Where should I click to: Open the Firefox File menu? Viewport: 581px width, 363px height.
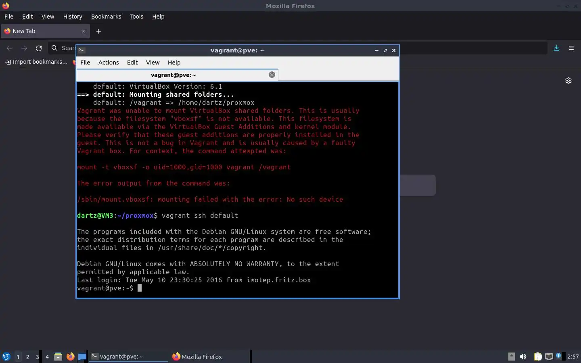click(x=9, y=17)
